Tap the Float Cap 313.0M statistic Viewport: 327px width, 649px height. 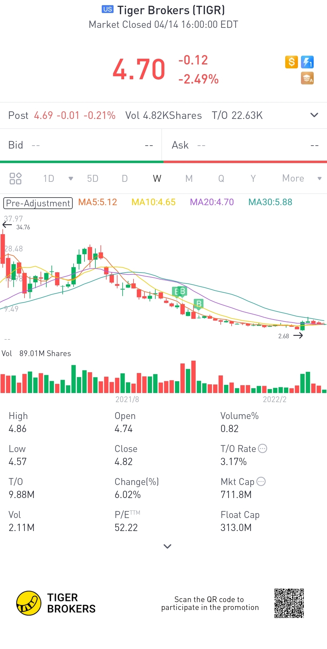(x=240, y=521)
